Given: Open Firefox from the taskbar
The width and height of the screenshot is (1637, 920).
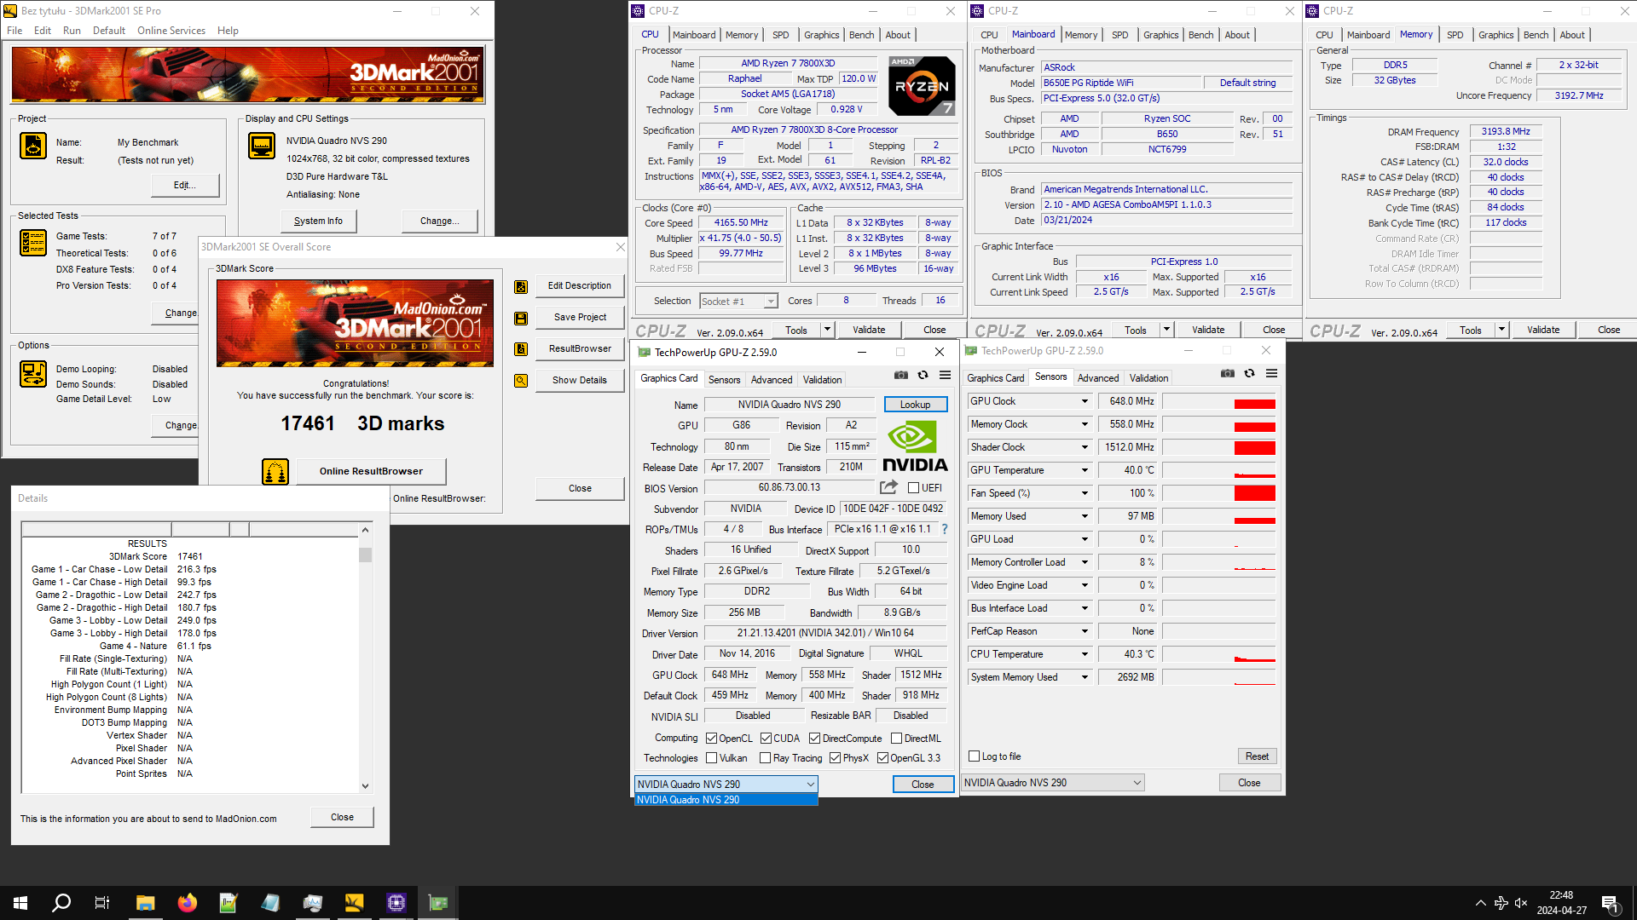Looking at the screenshot, I should pos(187,903).
